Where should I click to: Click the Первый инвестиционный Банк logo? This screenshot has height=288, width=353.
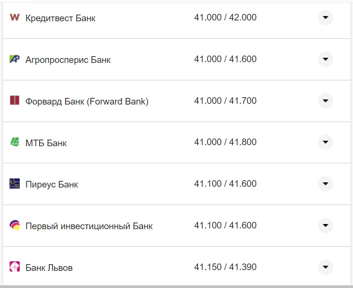(14, 225)
